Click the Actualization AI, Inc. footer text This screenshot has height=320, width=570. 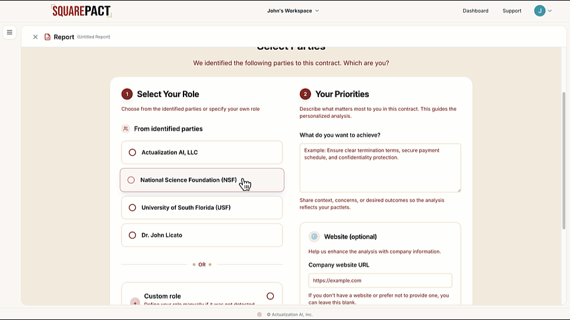[x=290, y=315]
